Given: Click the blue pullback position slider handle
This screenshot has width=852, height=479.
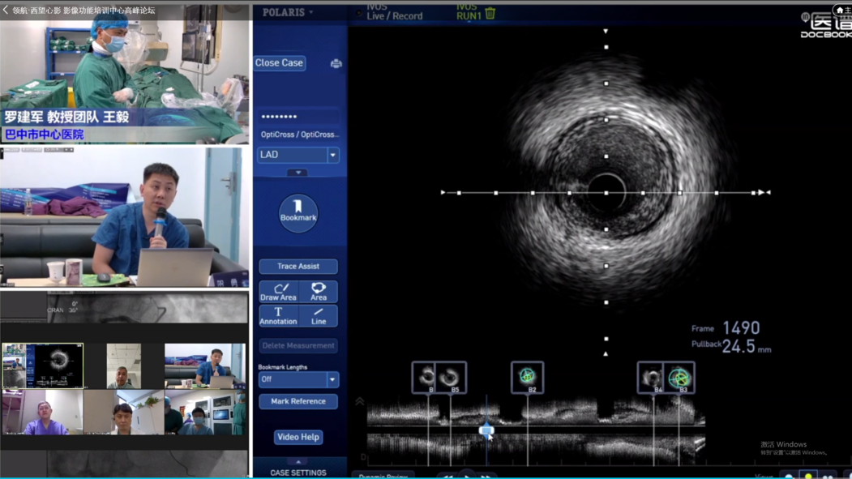Looking at the screenshot, I should (486, 431).
